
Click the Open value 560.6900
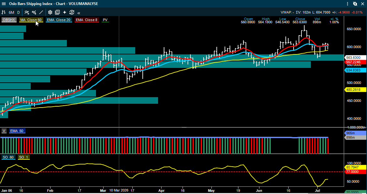248,22
